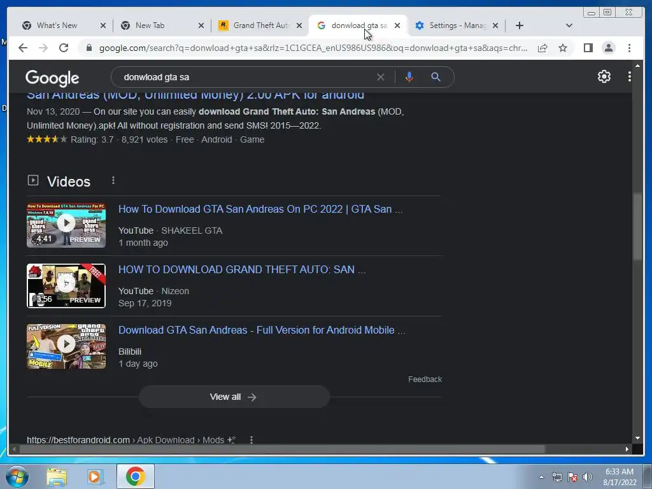Open Chrome three-dot menu
Screen dimensions: 652x489
tap(629, 48)
